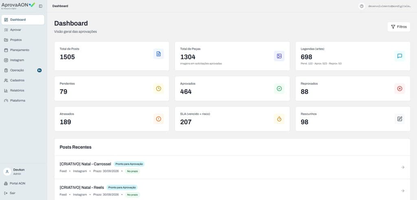The height and width of the screenshot is (200, 417).
Task: Select the SLA value 207
Action: click(x=186, y=122)
